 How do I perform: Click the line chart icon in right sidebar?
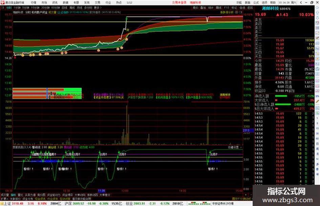(317, 33)
